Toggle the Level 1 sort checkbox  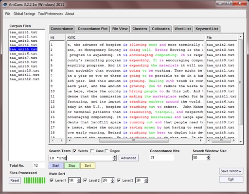click(52, 180)
